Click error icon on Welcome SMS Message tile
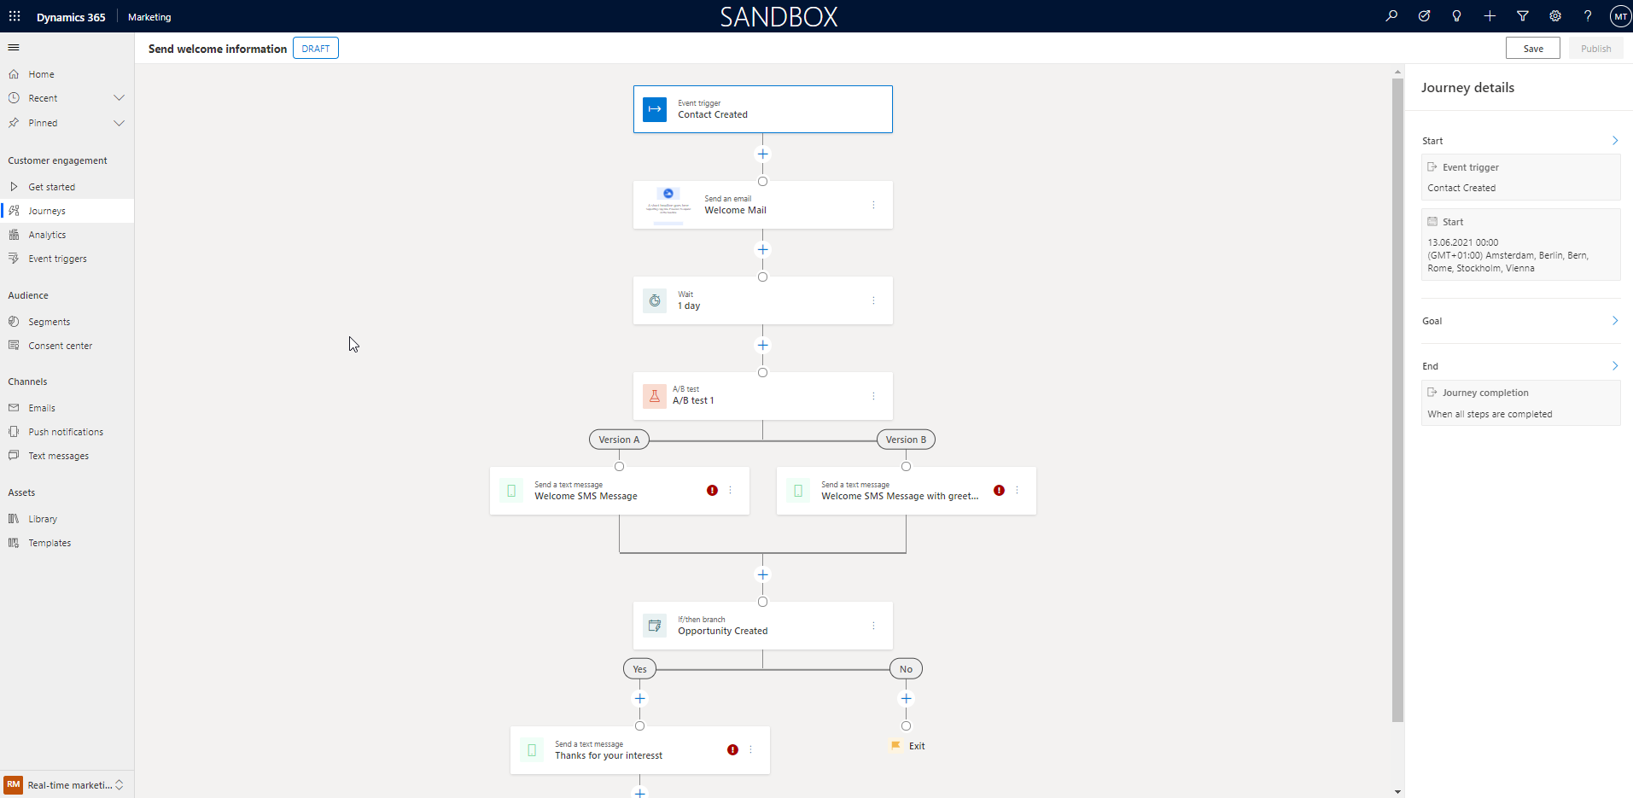The height and width of the screenshot is (798, 1633). click(x=712, y=491)
